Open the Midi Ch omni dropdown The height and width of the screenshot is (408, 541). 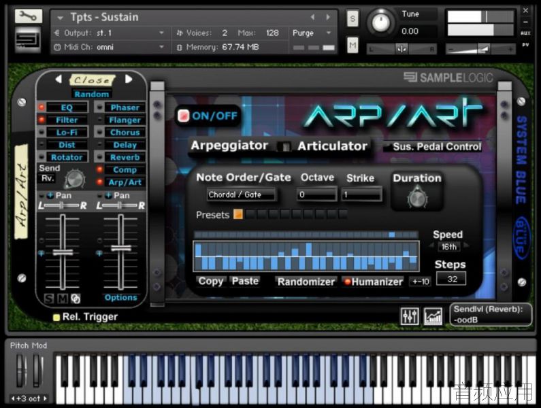click(109, 47)
